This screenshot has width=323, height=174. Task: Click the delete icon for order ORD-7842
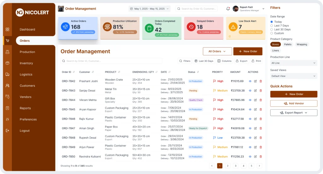coord(261,81)
